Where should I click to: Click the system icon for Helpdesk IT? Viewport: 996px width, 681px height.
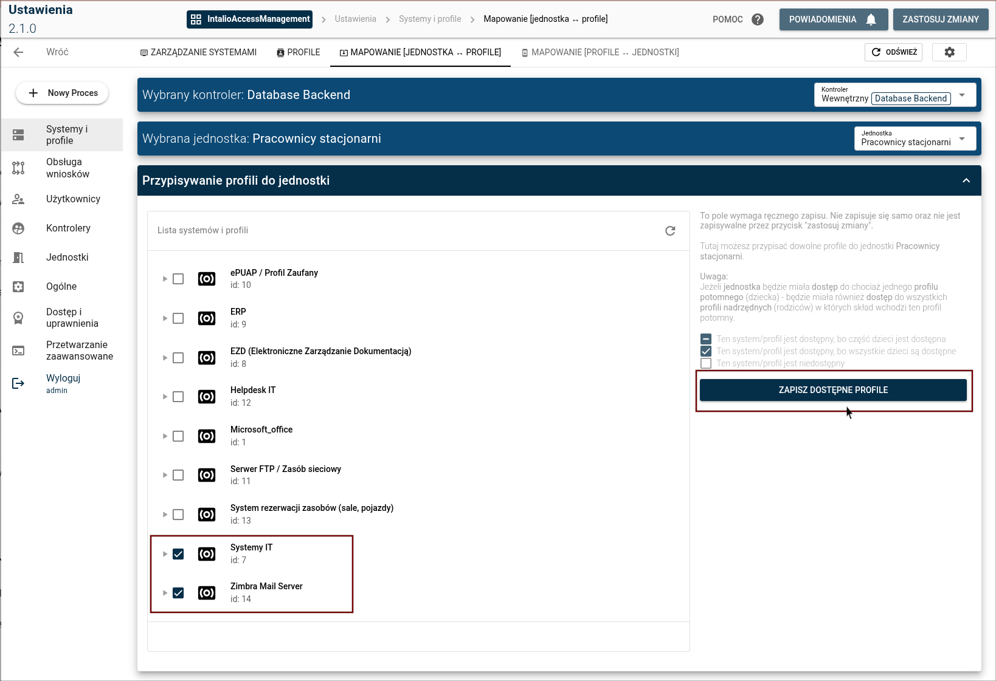207,397
